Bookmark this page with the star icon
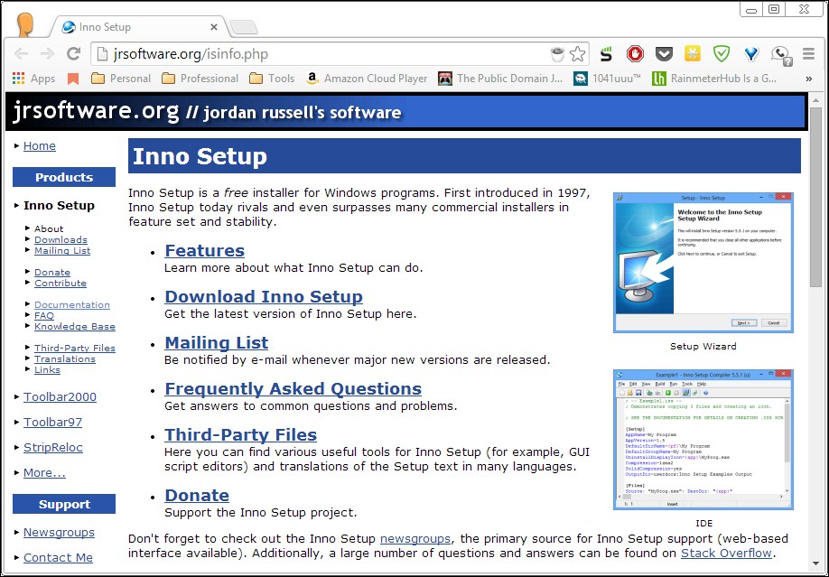 click(x=577, y=54)
